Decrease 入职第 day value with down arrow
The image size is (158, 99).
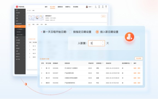pyautogui.click(x=103, y=44)
